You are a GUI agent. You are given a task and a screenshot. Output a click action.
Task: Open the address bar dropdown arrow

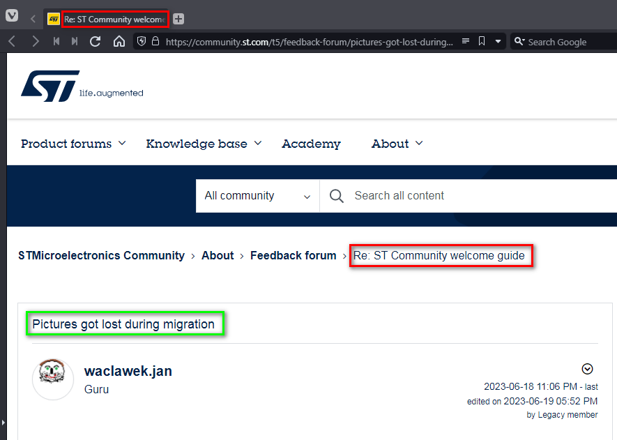pos(498,41)
